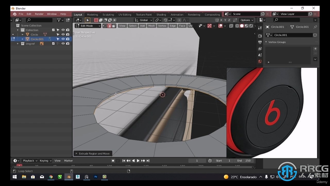
Task: Switch to the Shading workspace tab
Action: [x=161, y=15]
